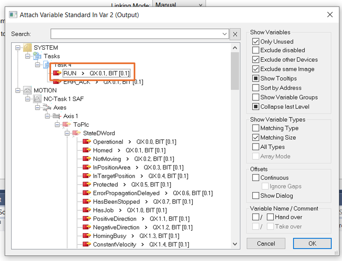Uncheck the Only Unused option
The image size is (342, 261).
(256, 41)
